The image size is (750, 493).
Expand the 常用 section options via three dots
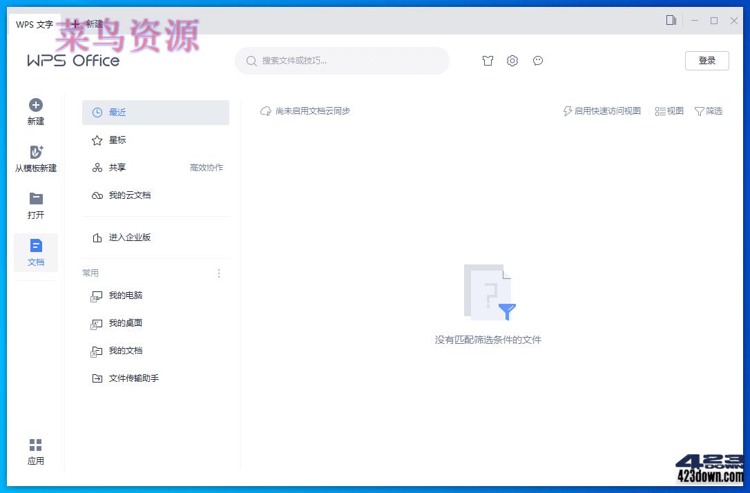pos(219,273)
